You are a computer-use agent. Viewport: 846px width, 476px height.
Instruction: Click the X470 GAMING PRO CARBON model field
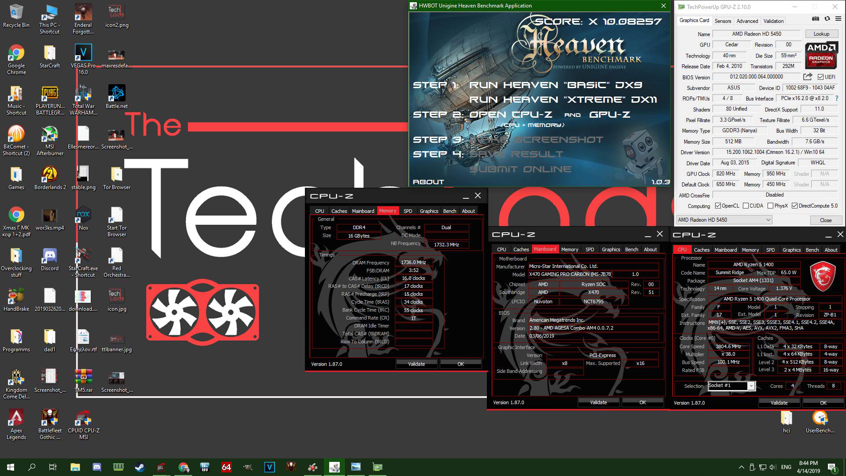tap(570, 274)
